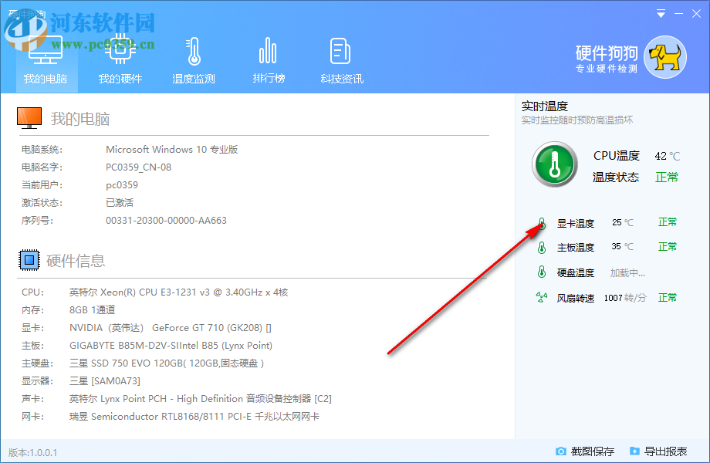Viewport: 710px width, 463px height.
Task: Switch to the 我的电脑 tab
Action: (46, 58)
